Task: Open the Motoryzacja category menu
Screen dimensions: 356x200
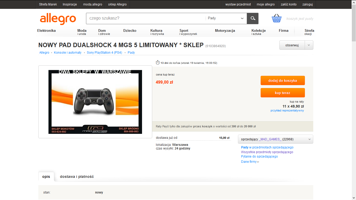Action: coord(225,30)
